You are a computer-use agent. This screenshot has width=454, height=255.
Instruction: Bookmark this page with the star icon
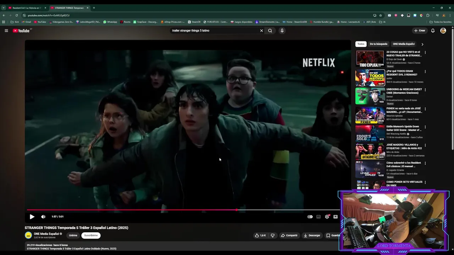click(x=381, y=16)
